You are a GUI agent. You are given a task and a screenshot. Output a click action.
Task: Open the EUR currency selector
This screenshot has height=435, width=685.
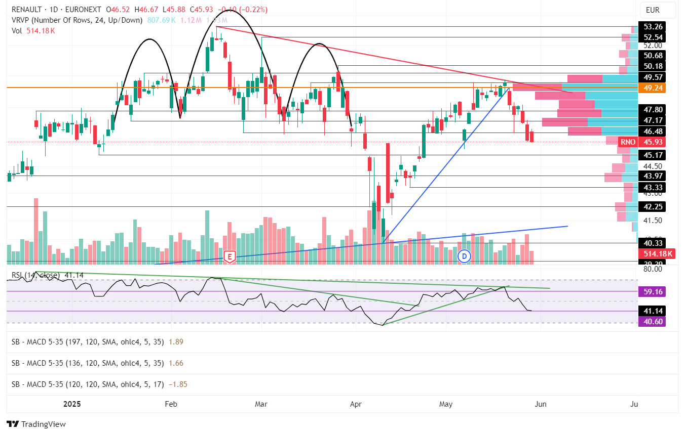pyautogui.click(x=658, y=10)
